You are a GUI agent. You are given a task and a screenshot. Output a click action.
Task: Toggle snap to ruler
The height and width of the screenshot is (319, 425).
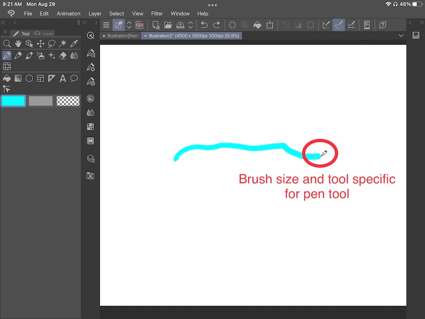(326, 24)
